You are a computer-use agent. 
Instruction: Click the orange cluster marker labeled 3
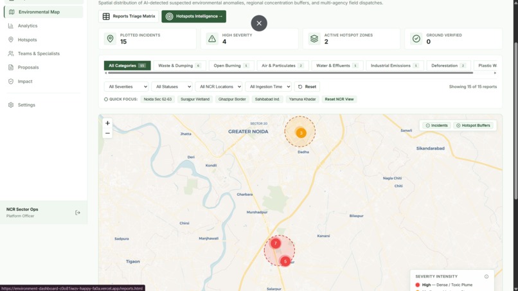click(x=301, y=133)
